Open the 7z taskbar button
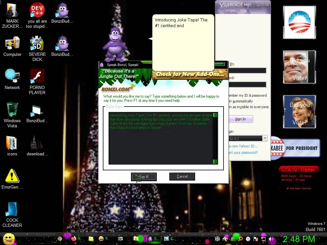327x245 pixels. [x=120, y=239]
